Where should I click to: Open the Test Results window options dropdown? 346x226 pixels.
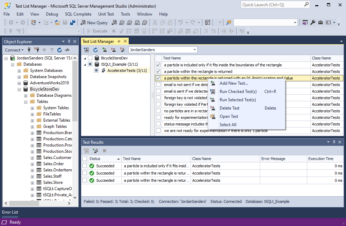[328, 142]
